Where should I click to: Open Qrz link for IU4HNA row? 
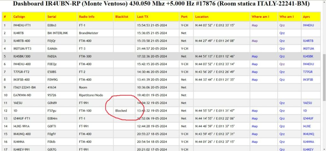[x=282, y=142]
